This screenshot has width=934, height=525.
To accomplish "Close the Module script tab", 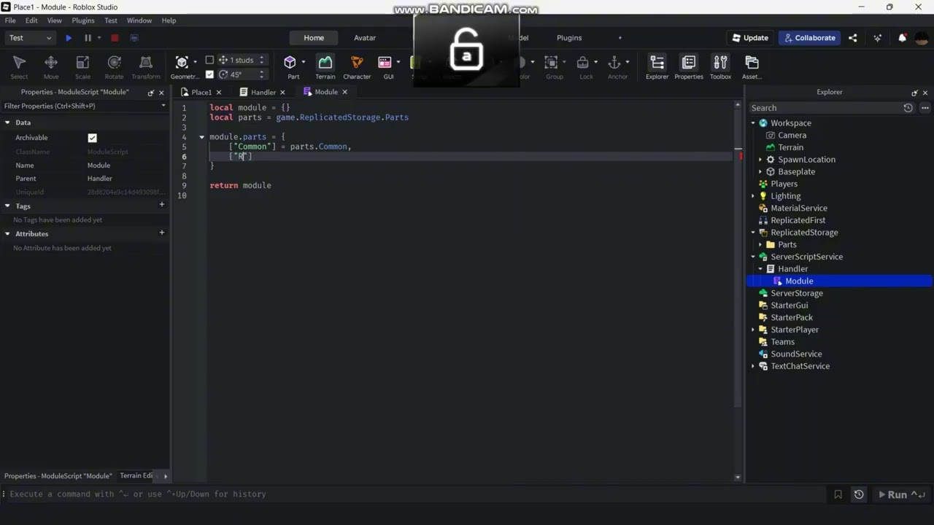I will [x=344, y=92].
